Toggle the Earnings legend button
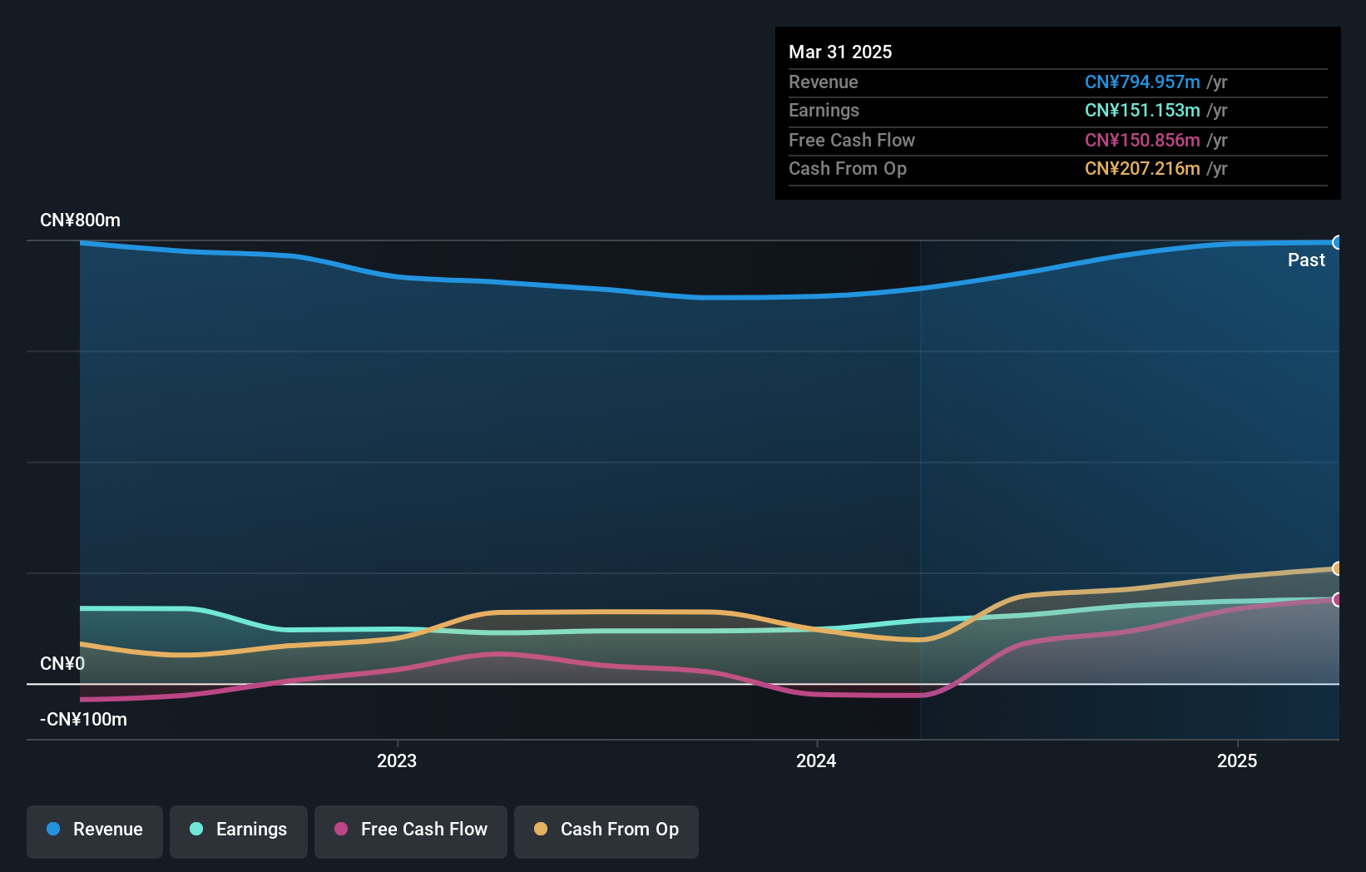The height and width of the screenshot is (872, 1366). [239, 831]
